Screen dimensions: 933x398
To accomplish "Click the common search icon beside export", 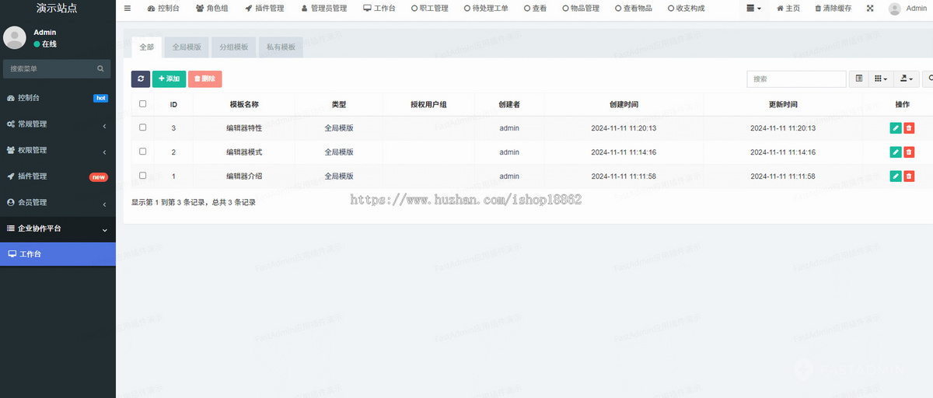I will point(928,79).
